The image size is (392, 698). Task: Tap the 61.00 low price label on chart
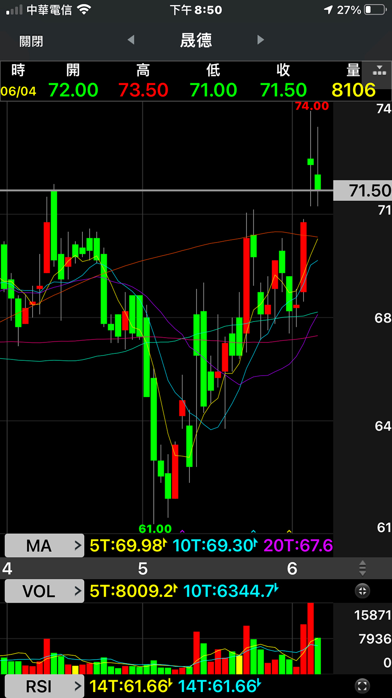coord(155,529)
